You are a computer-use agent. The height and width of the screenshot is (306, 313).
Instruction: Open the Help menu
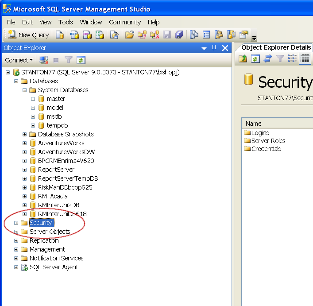[154, 22]
